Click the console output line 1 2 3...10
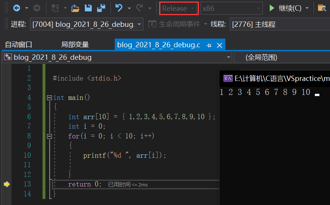Image resolution: width=330 pixels, height=205 pixels. [x=265, y=92]
